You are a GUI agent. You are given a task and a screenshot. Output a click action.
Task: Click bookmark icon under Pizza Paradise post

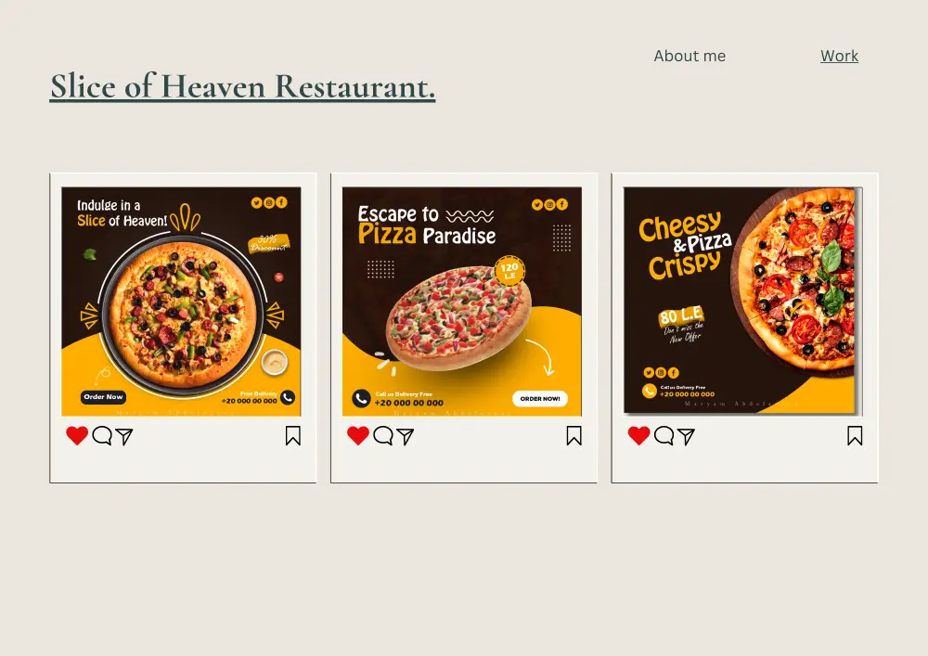click(574, 436)
